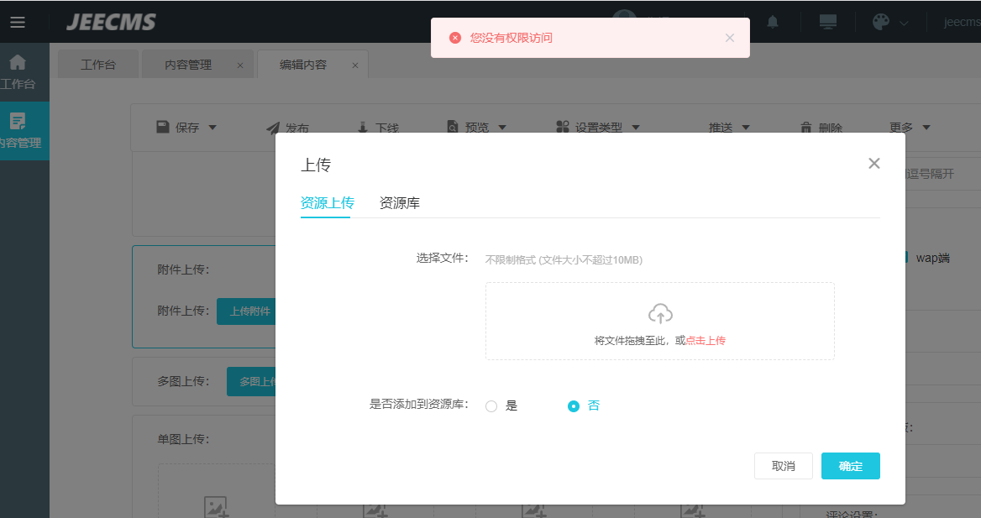
Task: Select 否 radio option
Action: (x=574, y=406)
